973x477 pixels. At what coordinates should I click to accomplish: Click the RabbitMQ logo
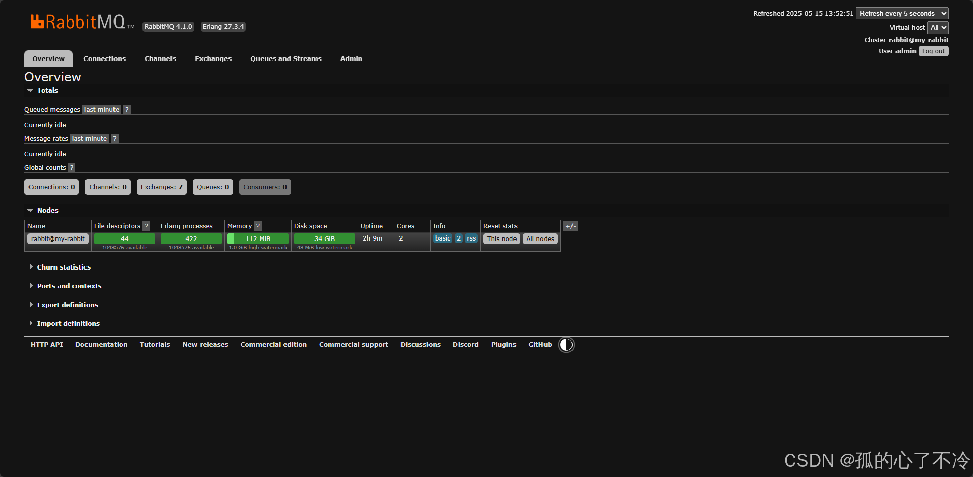pos(82,22)
